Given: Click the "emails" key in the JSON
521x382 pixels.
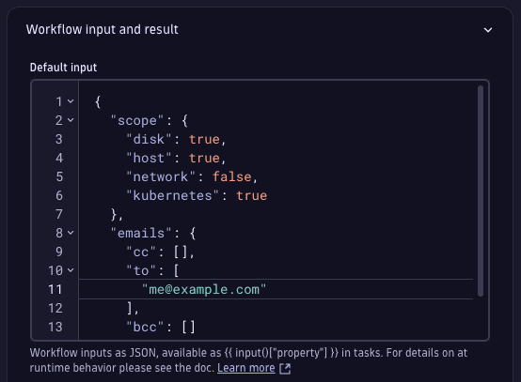Looking at the screenshot, I should click(141, 233).
